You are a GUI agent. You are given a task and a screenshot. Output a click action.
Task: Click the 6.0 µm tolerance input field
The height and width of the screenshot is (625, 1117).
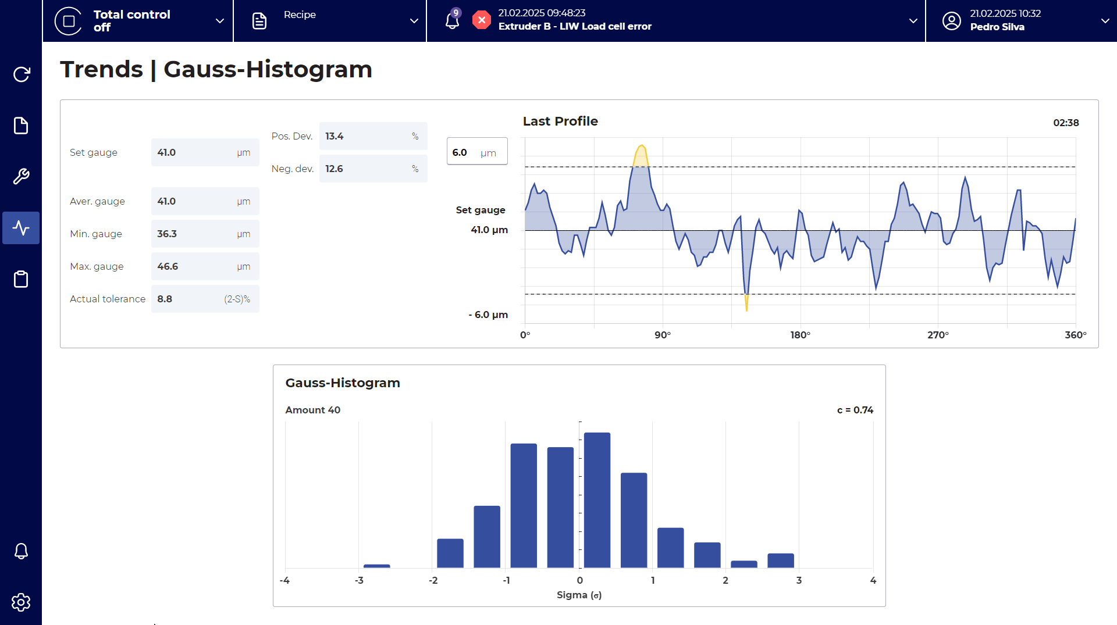coord(476,152)
